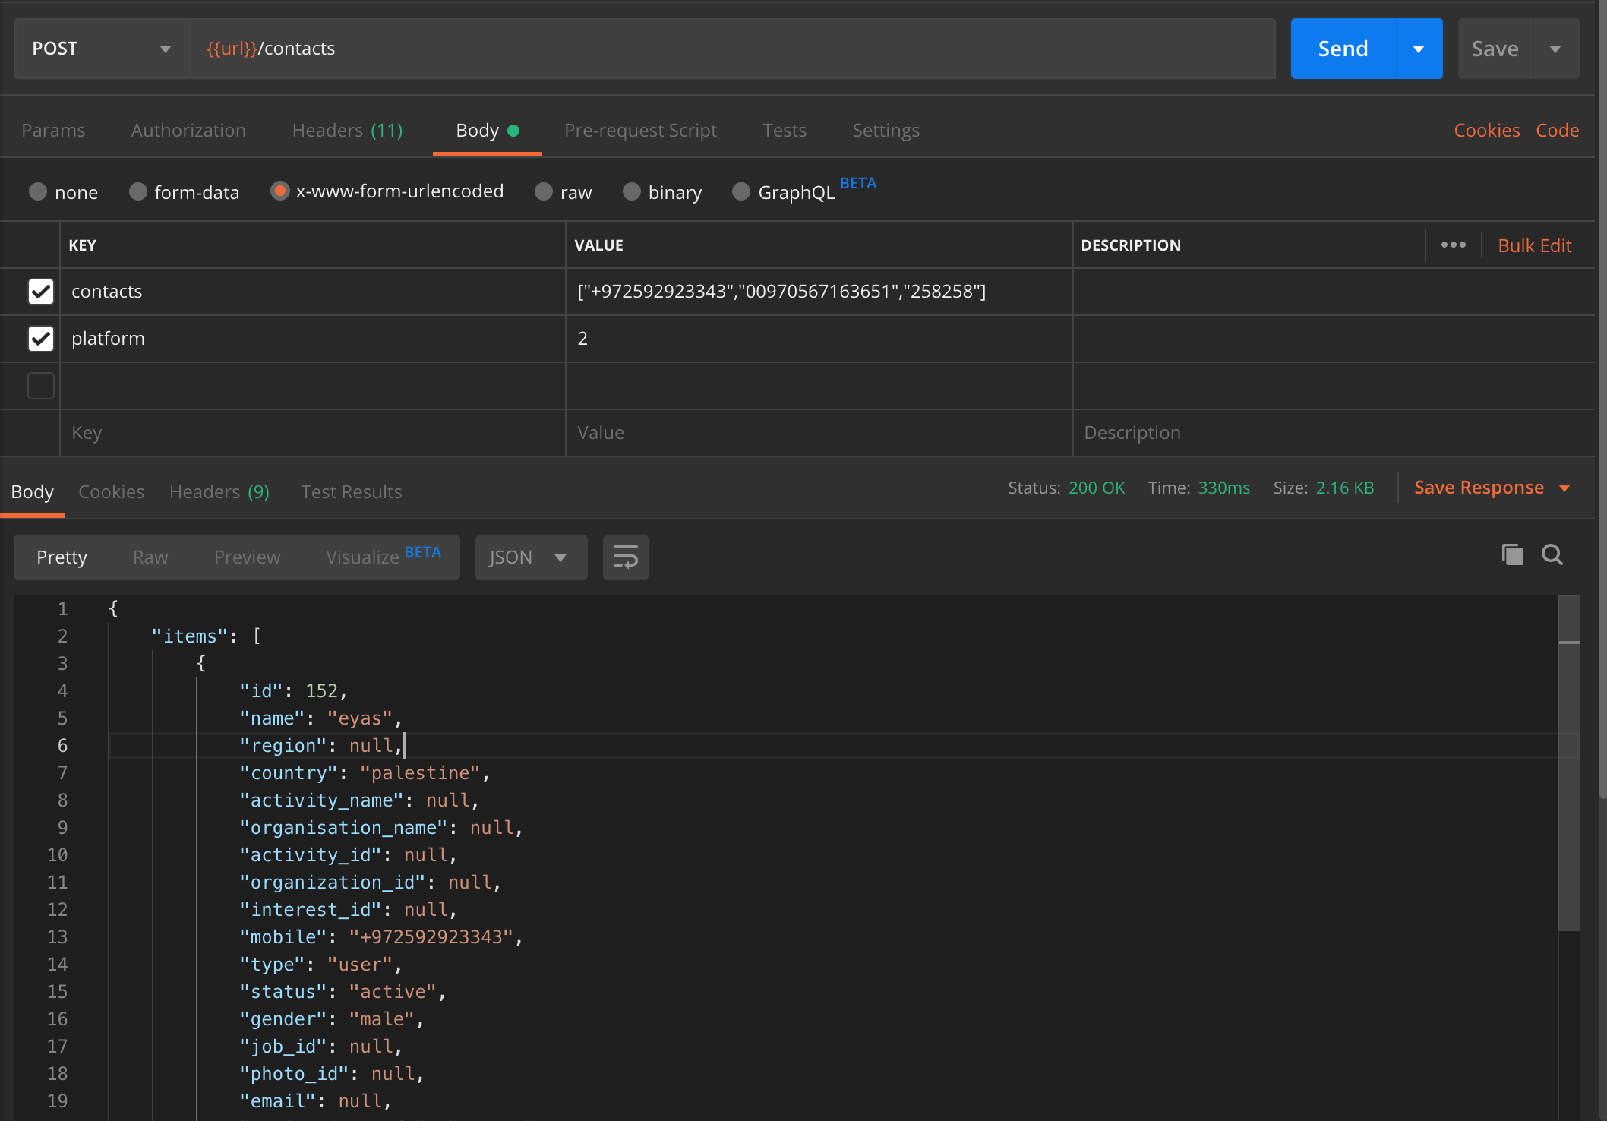This screenshot has width=1607, height=1121.
Task: Choose the raw body type radio
Action: click(x=544, y=191)
